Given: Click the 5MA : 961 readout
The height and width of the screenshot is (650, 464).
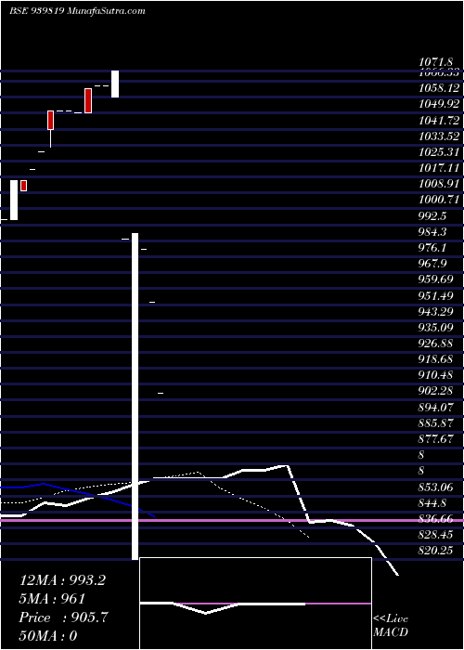Looking at the screenshot, I should tap(52, 599).
